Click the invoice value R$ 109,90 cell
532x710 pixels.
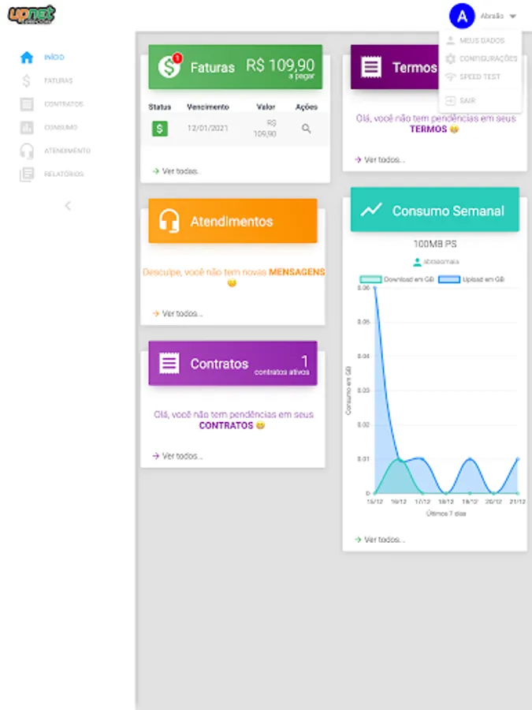[x=265, y=129]
